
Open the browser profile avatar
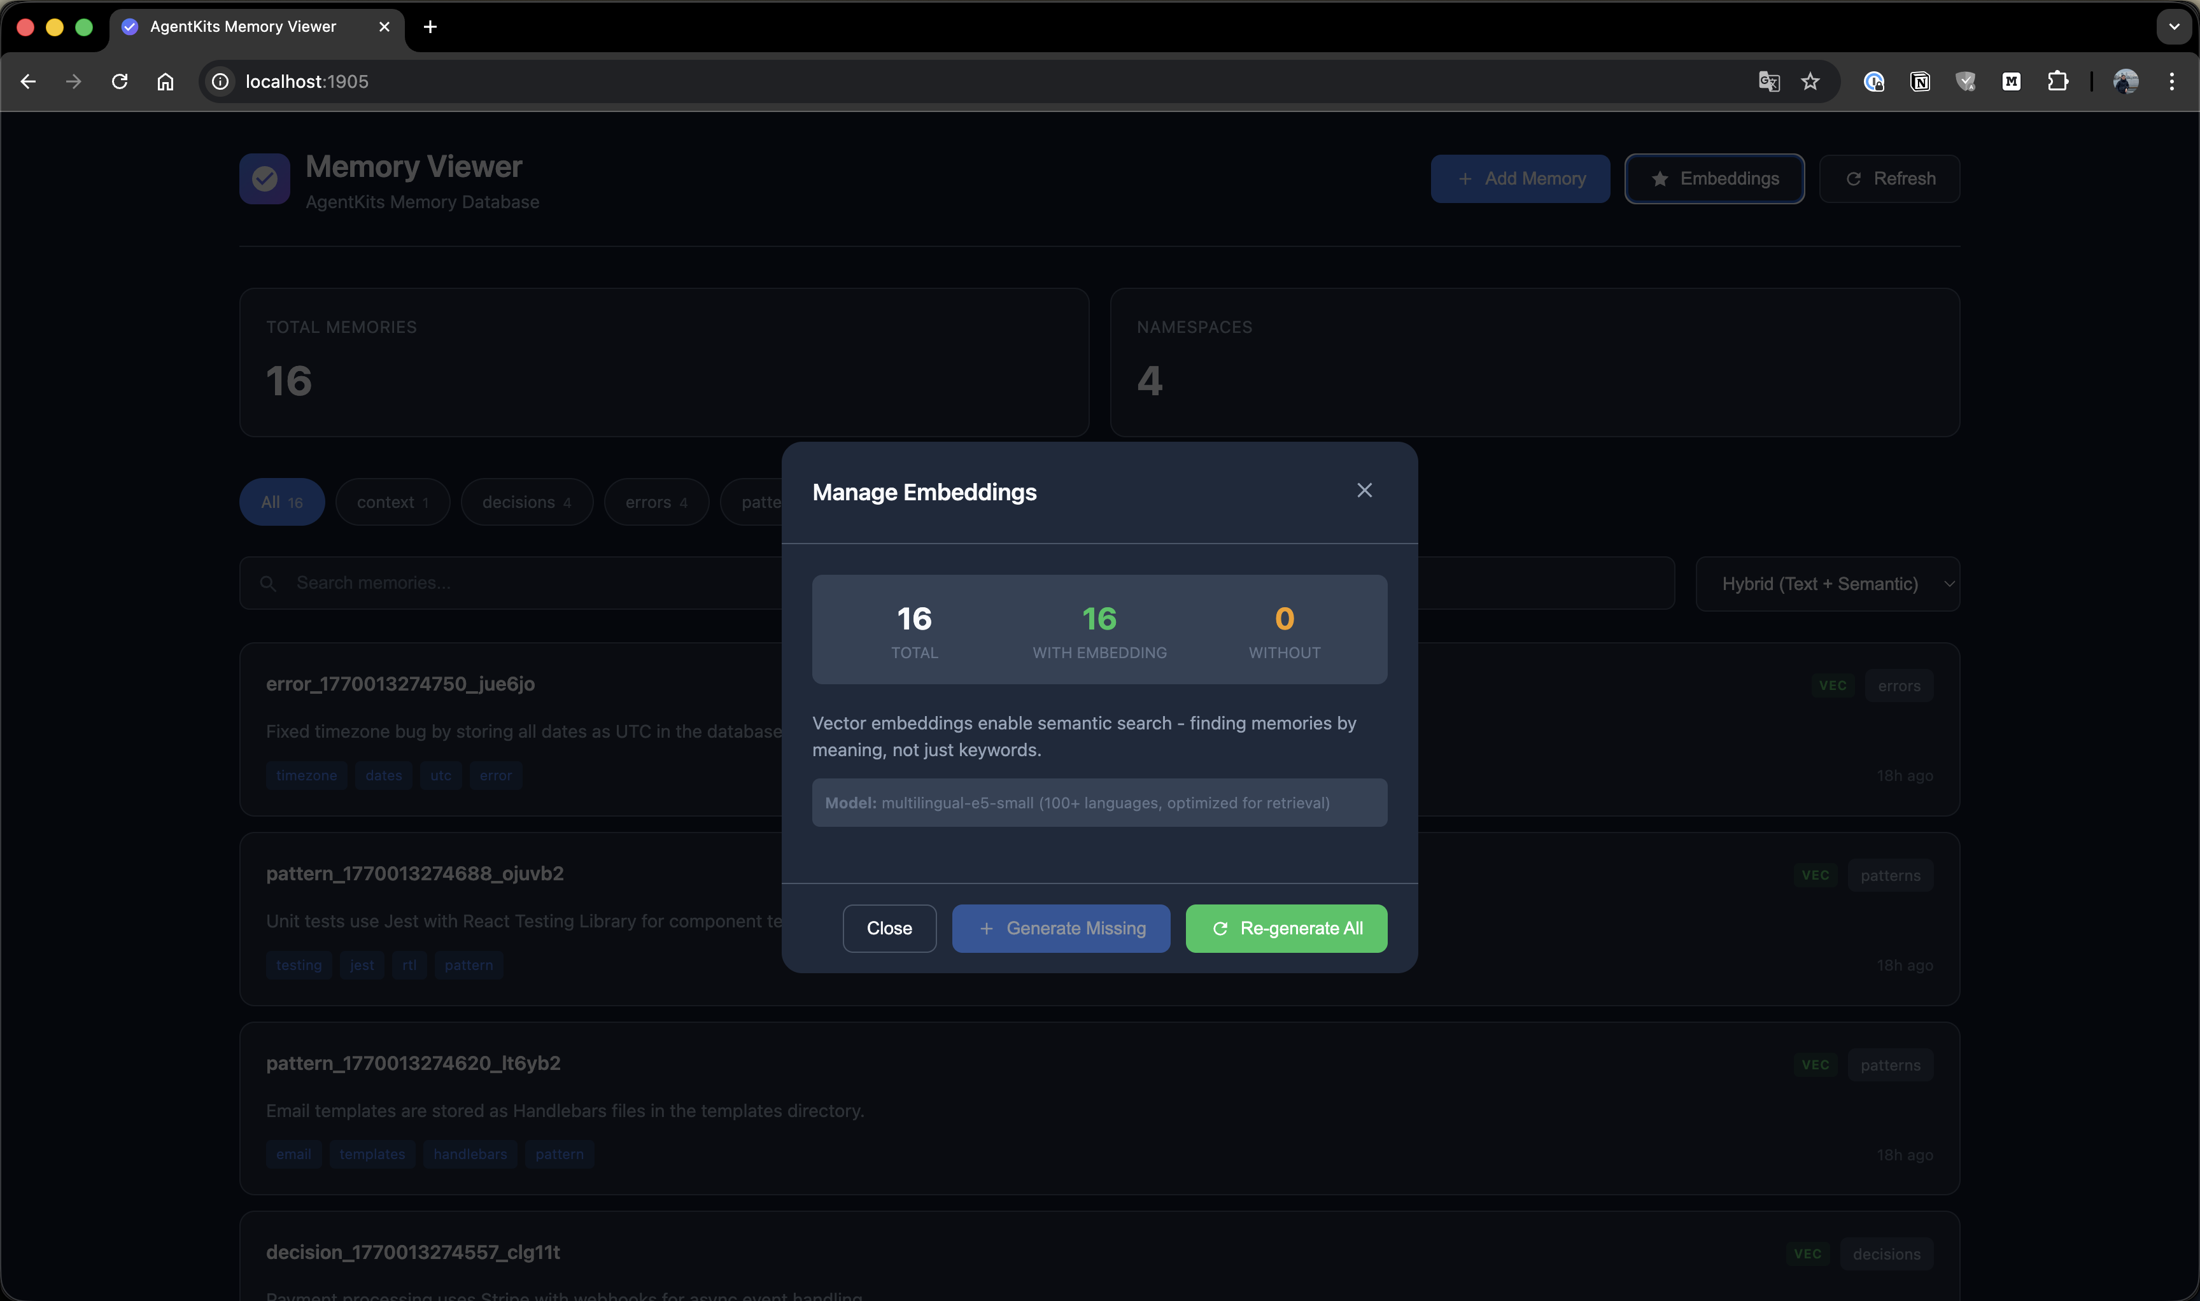coord(2125,81)
